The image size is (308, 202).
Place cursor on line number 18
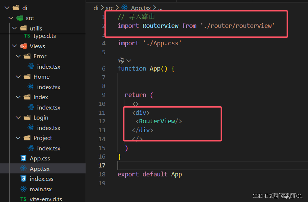(x=102, y=174)
